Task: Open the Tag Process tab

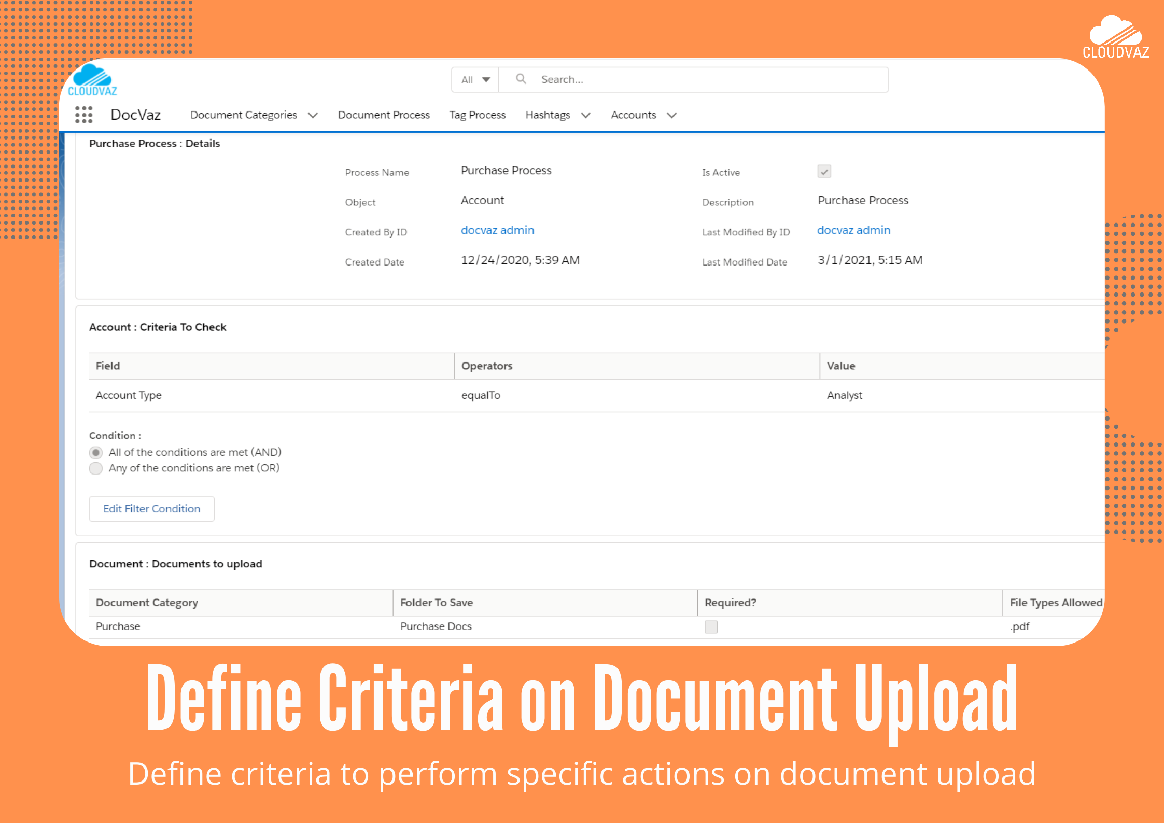Action: pos(477,115)
